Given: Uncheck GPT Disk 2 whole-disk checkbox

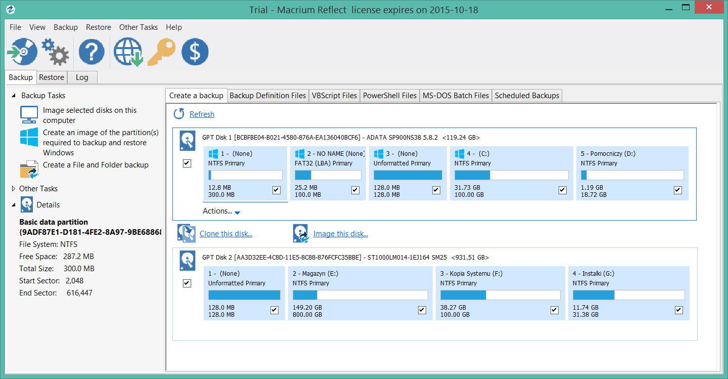Looking at the screenshot, I should pyautogui.click(x=187, y=283).
